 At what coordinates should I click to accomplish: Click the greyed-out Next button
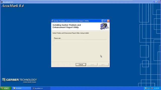point(103,64)
